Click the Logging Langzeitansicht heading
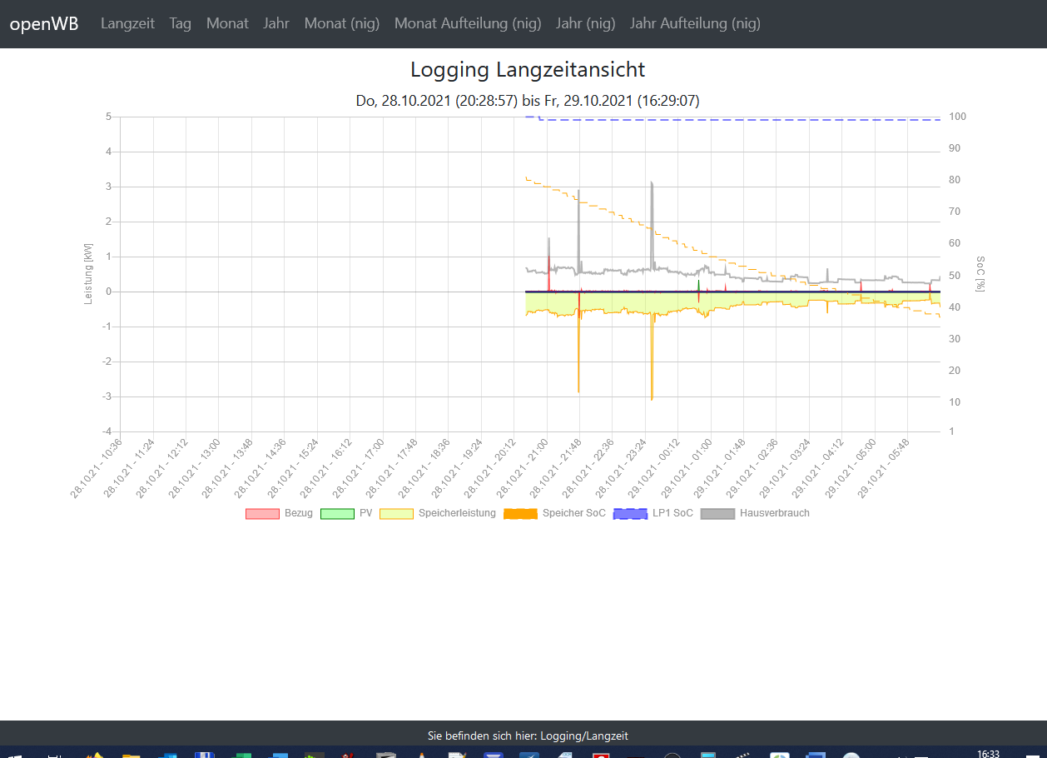Viewport: 1047px width, 758px height. click(x=528, y=70)
